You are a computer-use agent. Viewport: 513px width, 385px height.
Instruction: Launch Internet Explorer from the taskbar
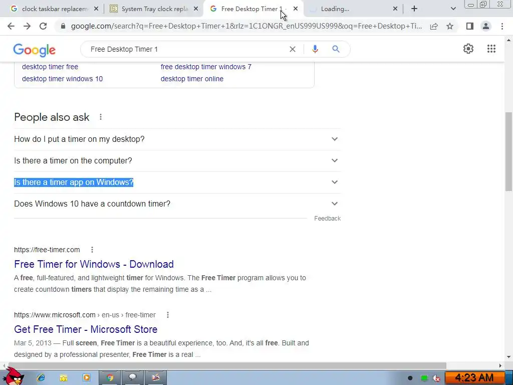pyautogui.click(x=41, y=378)
